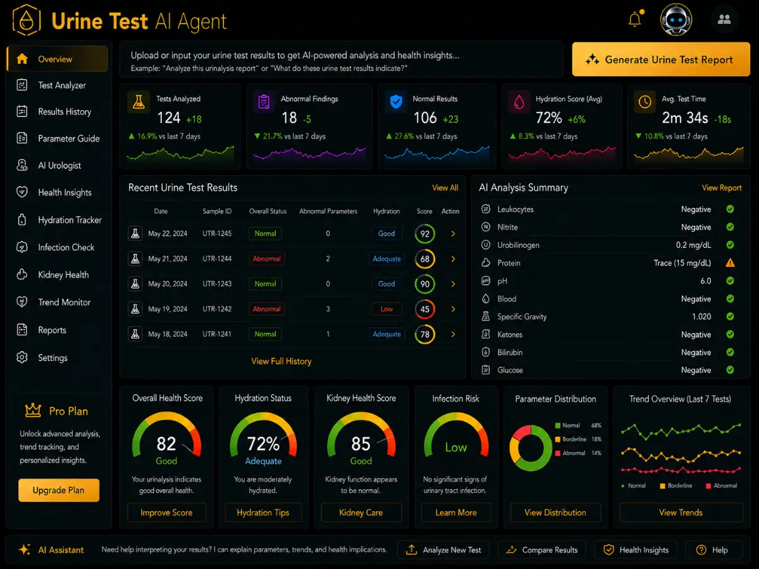Open the View Report link

click(722, 188)
